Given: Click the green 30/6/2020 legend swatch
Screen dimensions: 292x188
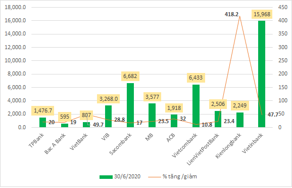Looking at the screenshot, I should pyautogui.click(x=106, y=177).
